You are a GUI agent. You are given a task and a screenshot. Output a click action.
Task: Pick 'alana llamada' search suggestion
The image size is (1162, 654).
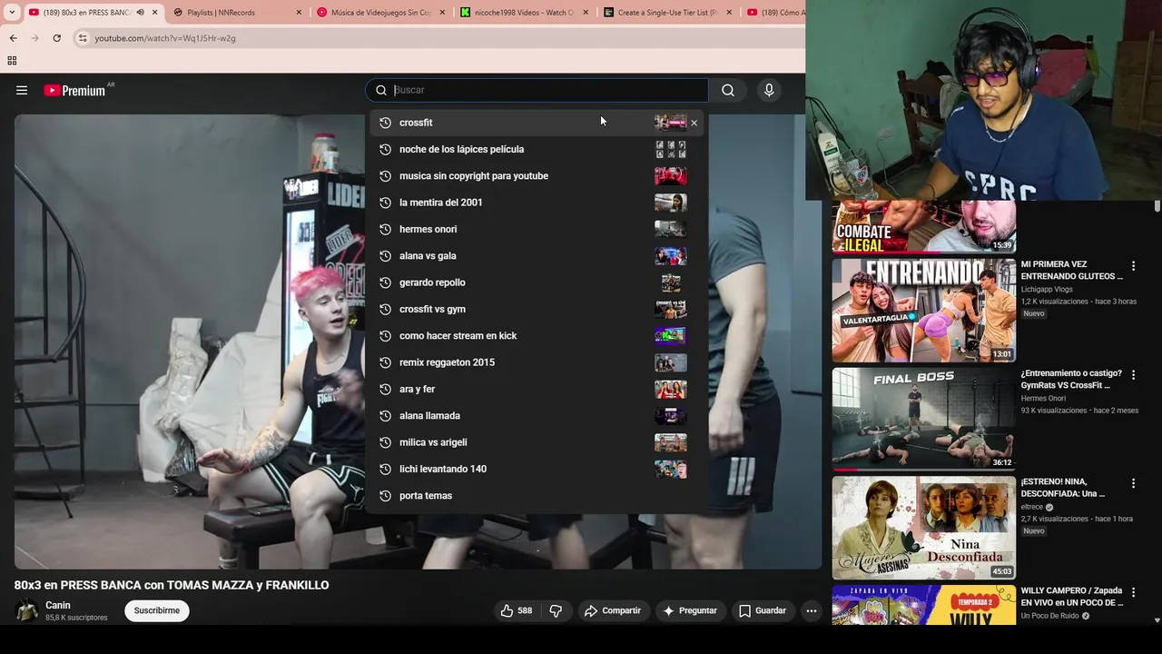(x=536, y=415)
